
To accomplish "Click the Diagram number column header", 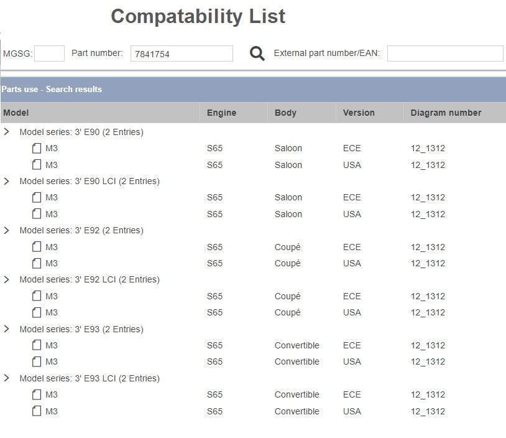I will click(x=445, y=113).
